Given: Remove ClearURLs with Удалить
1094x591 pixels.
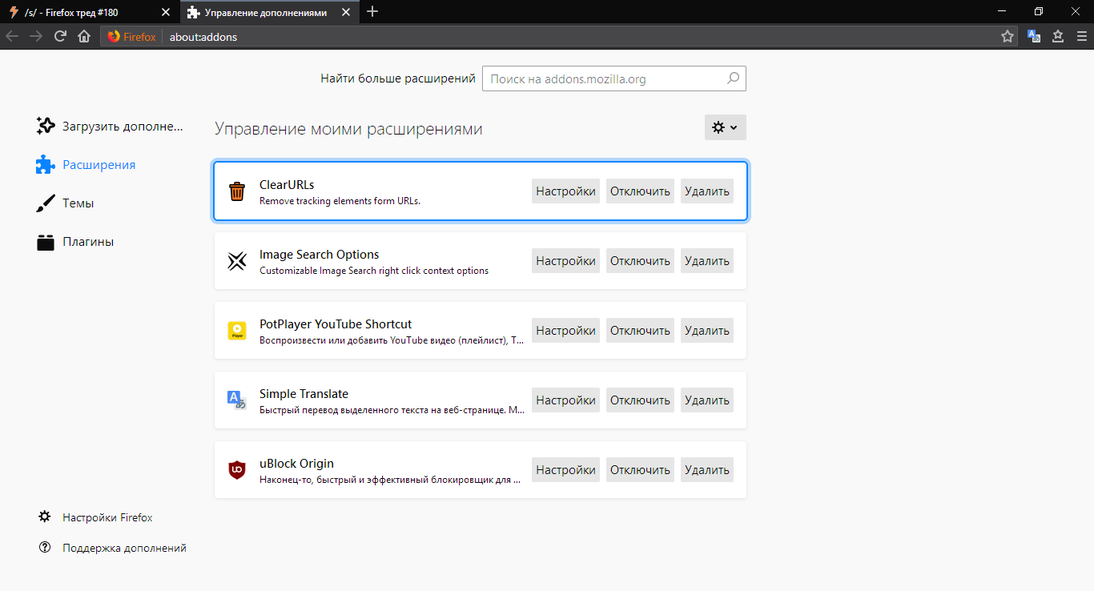Looking at the screenshot, I should (707, 191).
